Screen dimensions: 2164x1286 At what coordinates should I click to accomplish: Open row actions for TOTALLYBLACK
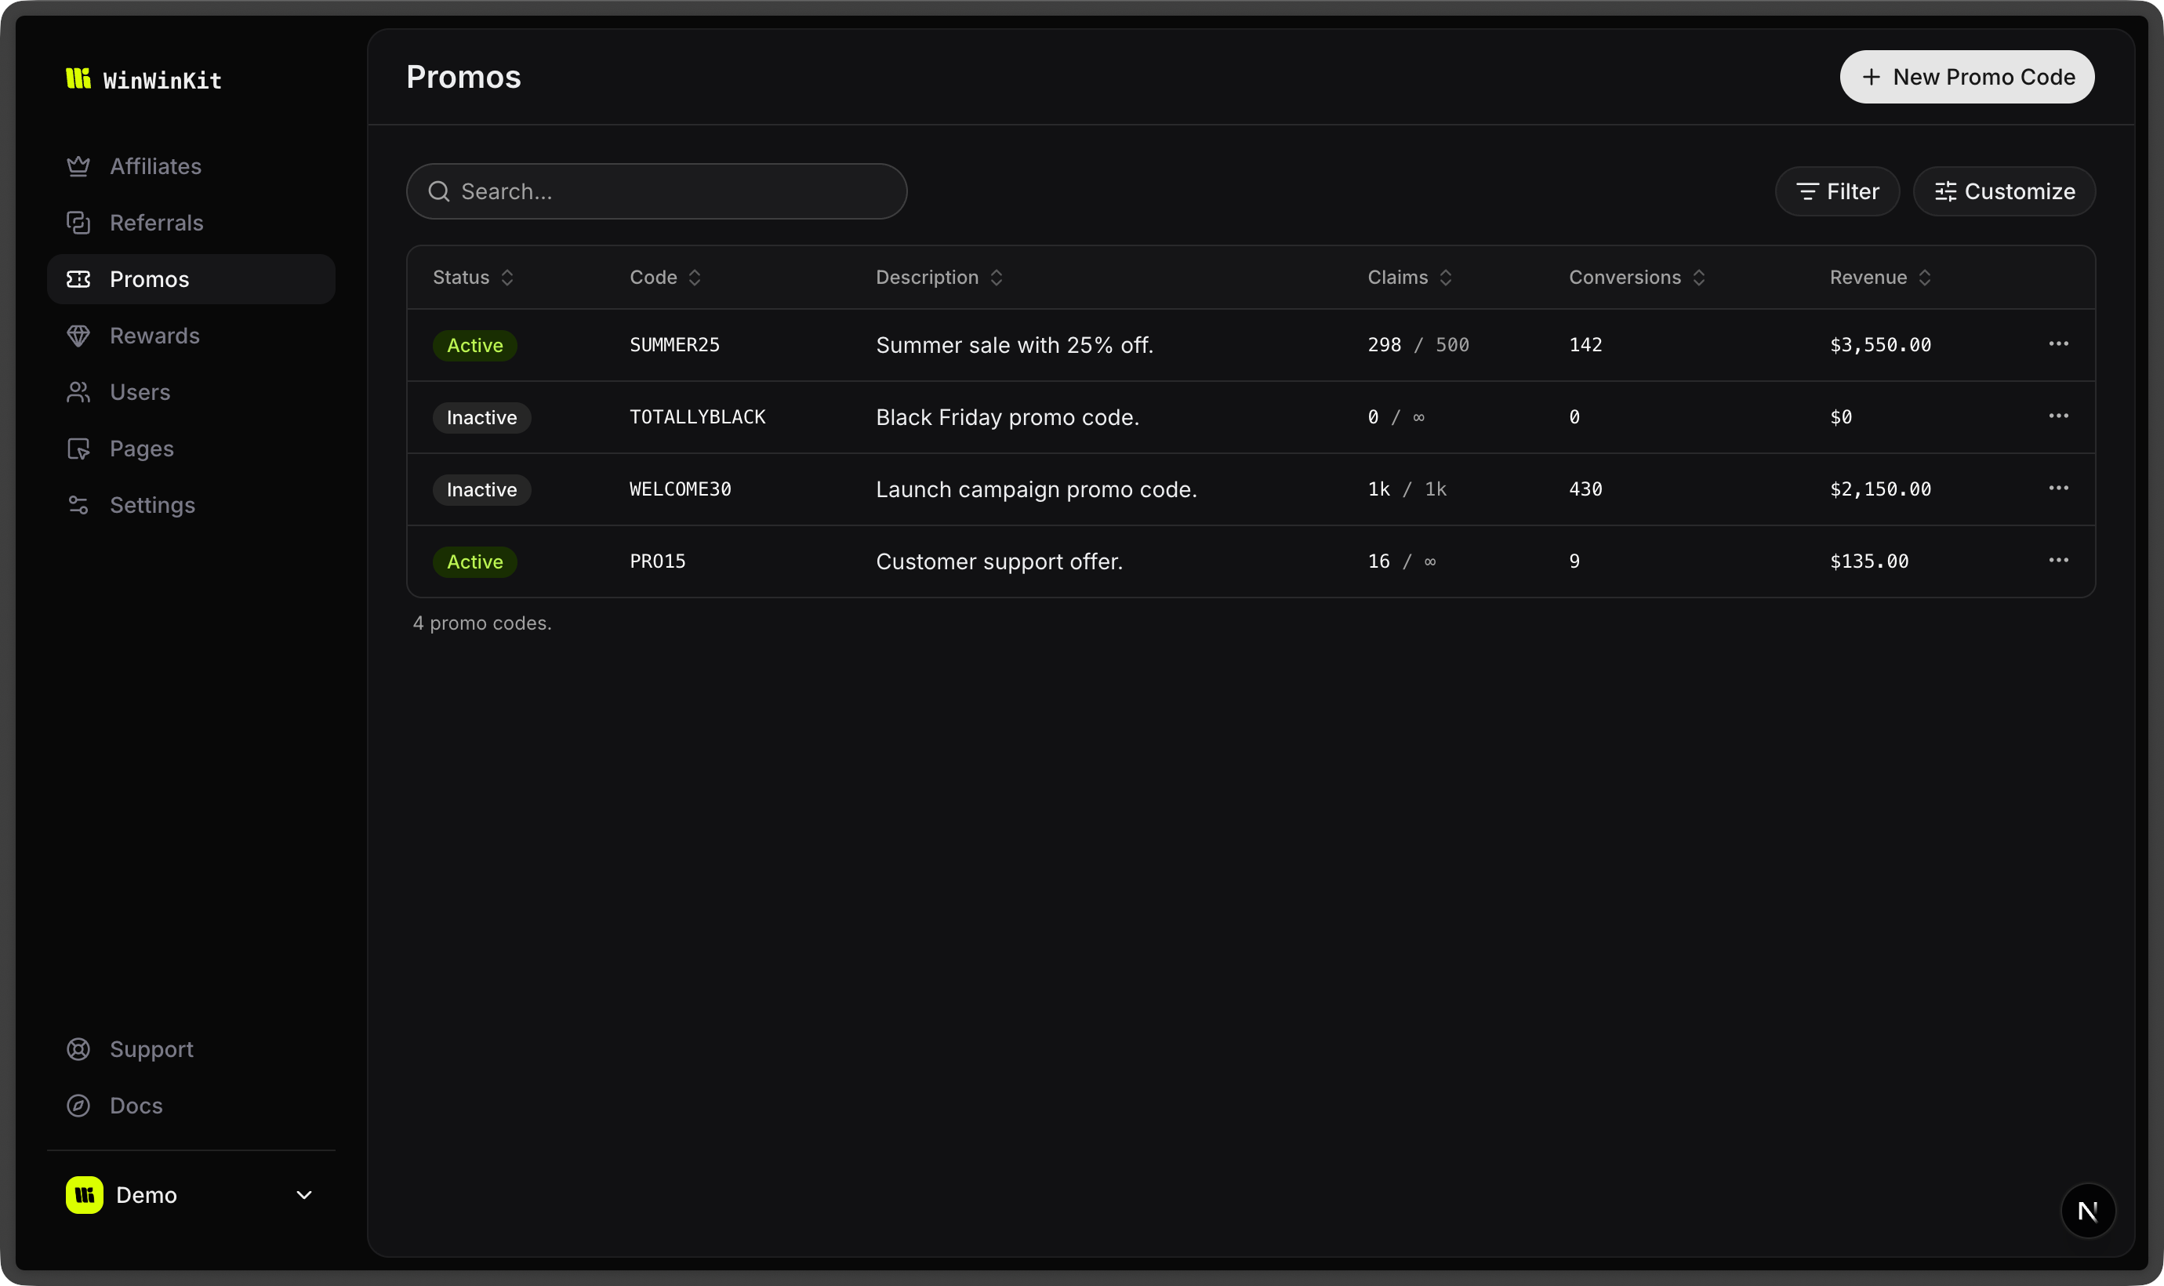(2058, 416)
